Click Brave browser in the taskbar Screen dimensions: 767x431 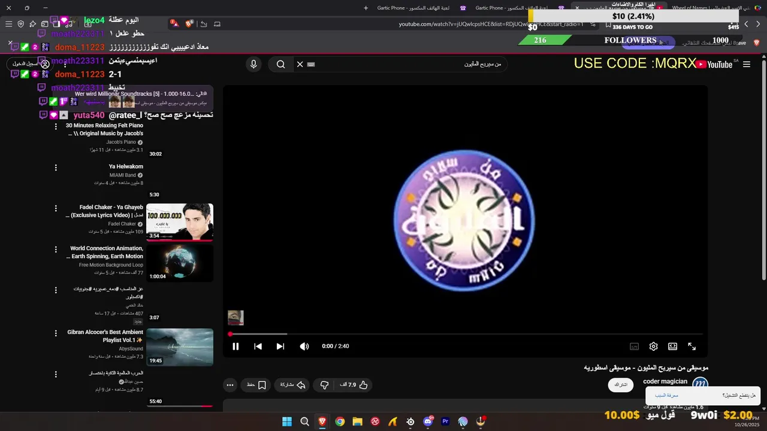[x=322, y=421]
